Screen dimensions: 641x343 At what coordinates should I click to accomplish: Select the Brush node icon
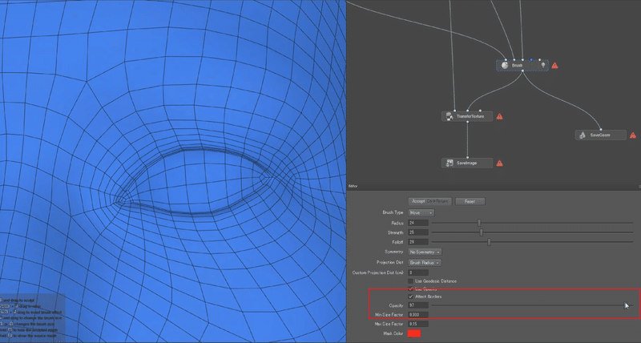pyautogui.click(x=505, y=66)
